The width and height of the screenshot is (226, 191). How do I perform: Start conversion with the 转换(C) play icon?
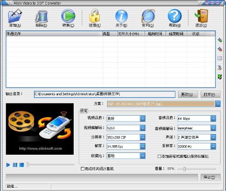point(68,16)
